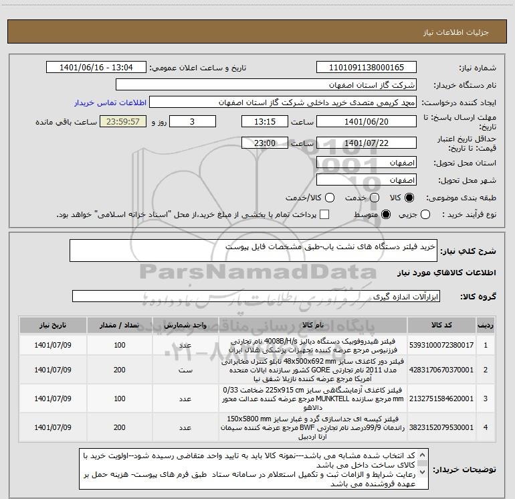Viewport: 515px width, 499px height.
Task: Click the delivery province field اصفهان
Action: pos(367,163)
